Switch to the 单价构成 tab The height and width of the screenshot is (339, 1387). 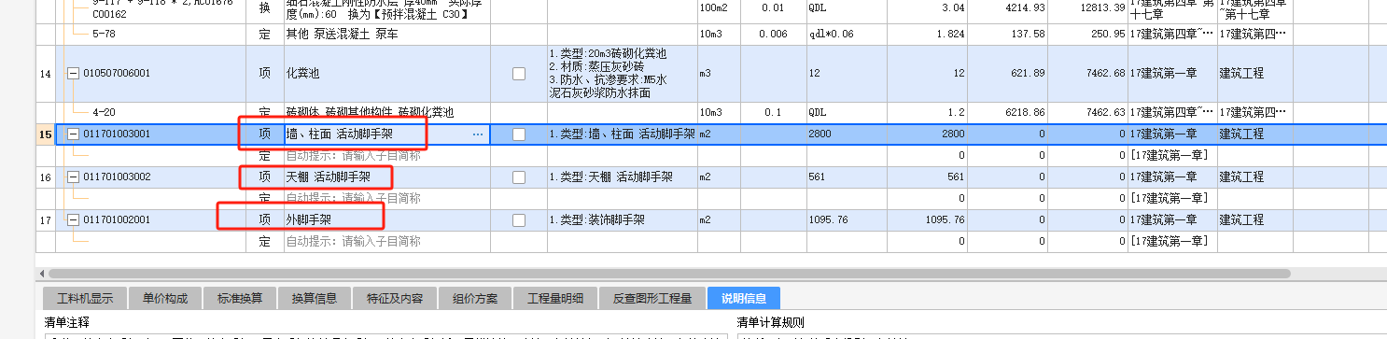click(165, 299)
